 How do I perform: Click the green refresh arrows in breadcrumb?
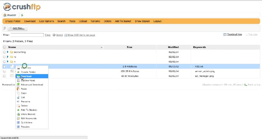[x=22, y=15]
